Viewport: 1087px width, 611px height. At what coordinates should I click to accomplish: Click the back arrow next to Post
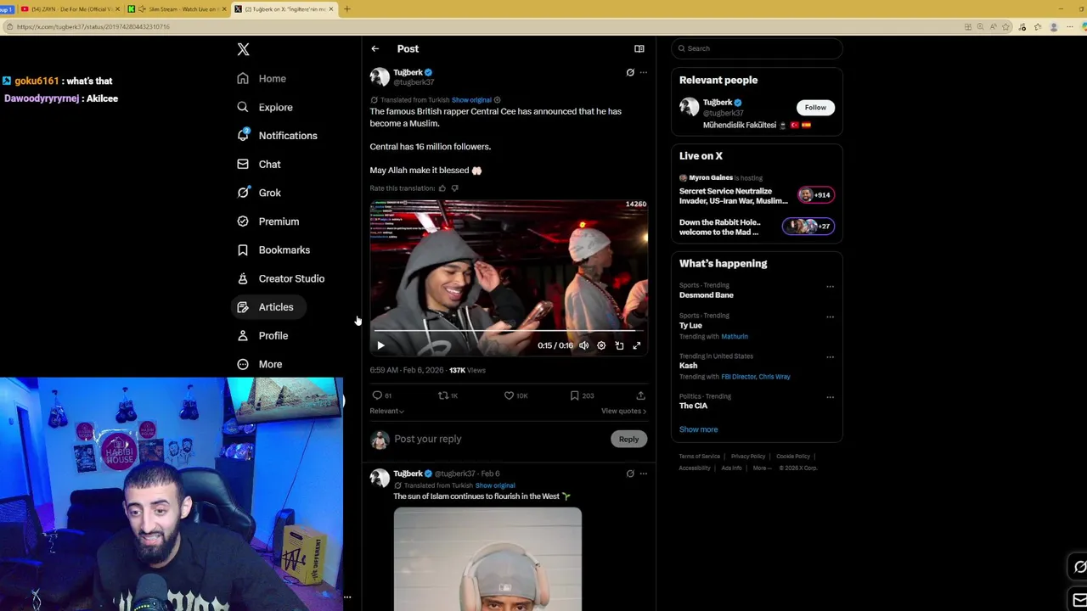pos(375,48)
